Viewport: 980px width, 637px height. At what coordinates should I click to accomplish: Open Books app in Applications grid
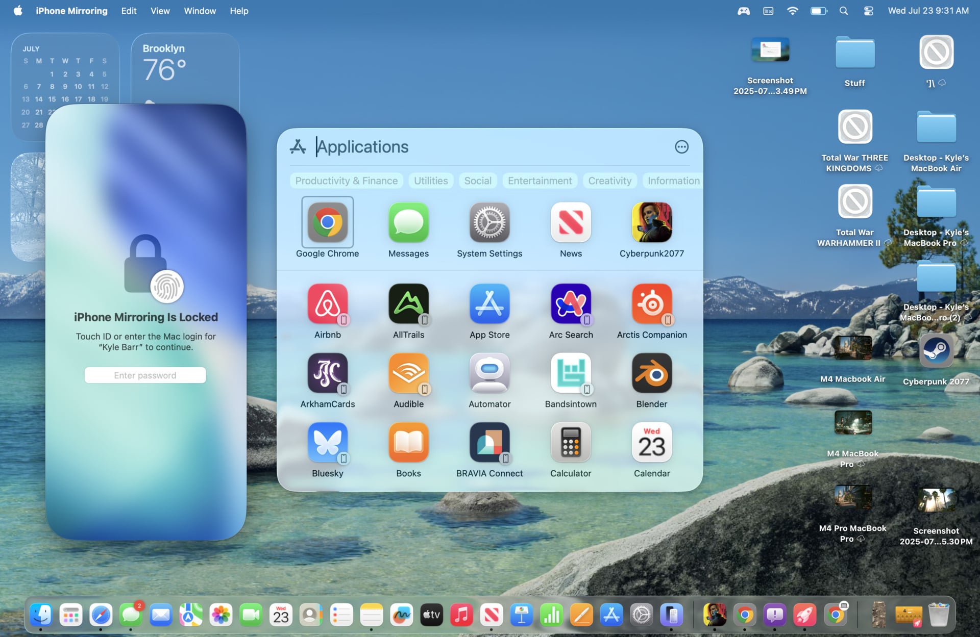(x=408, y=443)
